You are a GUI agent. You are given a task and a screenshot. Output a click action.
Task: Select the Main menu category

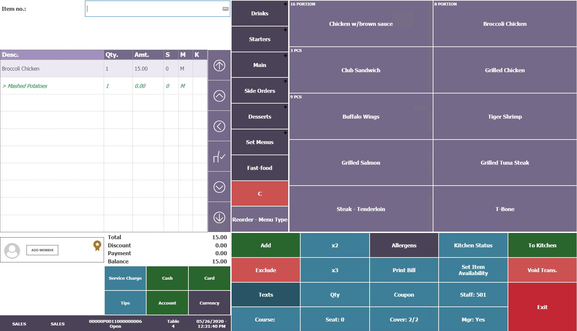260,65
